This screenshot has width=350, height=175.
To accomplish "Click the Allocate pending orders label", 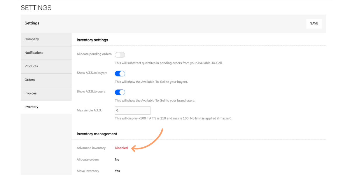I will point(94,54).
